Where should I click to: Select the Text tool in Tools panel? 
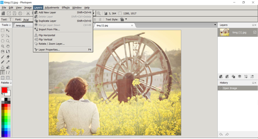point(3,73)
